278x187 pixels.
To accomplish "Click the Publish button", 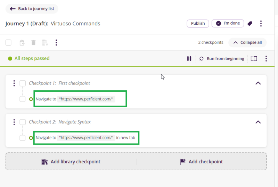I will pos(198,24).
